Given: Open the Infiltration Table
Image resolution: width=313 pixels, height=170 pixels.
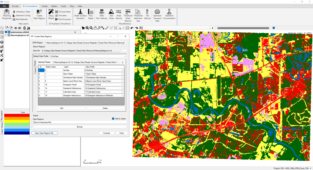Looking at the screenshot, I should click(x=22, y=12).
